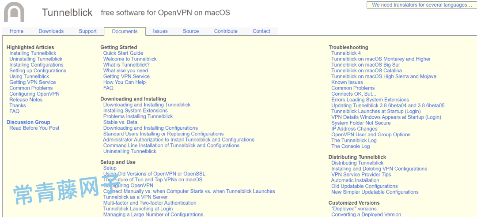
Task: Open Read Before You Post link
Action: (34, 128)
